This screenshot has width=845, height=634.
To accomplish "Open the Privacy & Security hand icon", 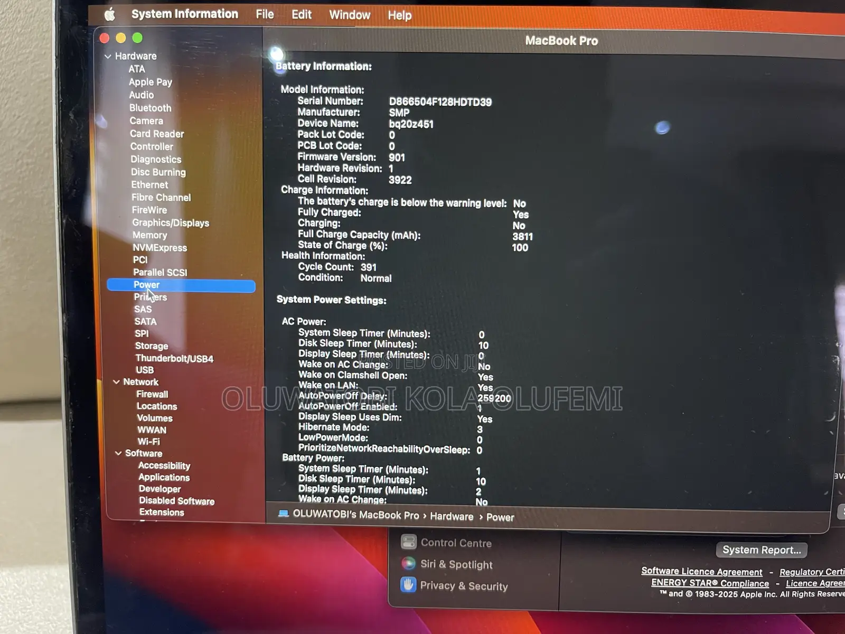I will (x=408, y=584).
